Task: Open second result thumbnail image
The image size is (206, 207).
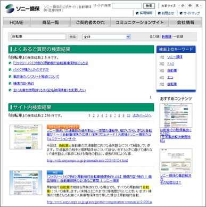Action: [26, 183]
